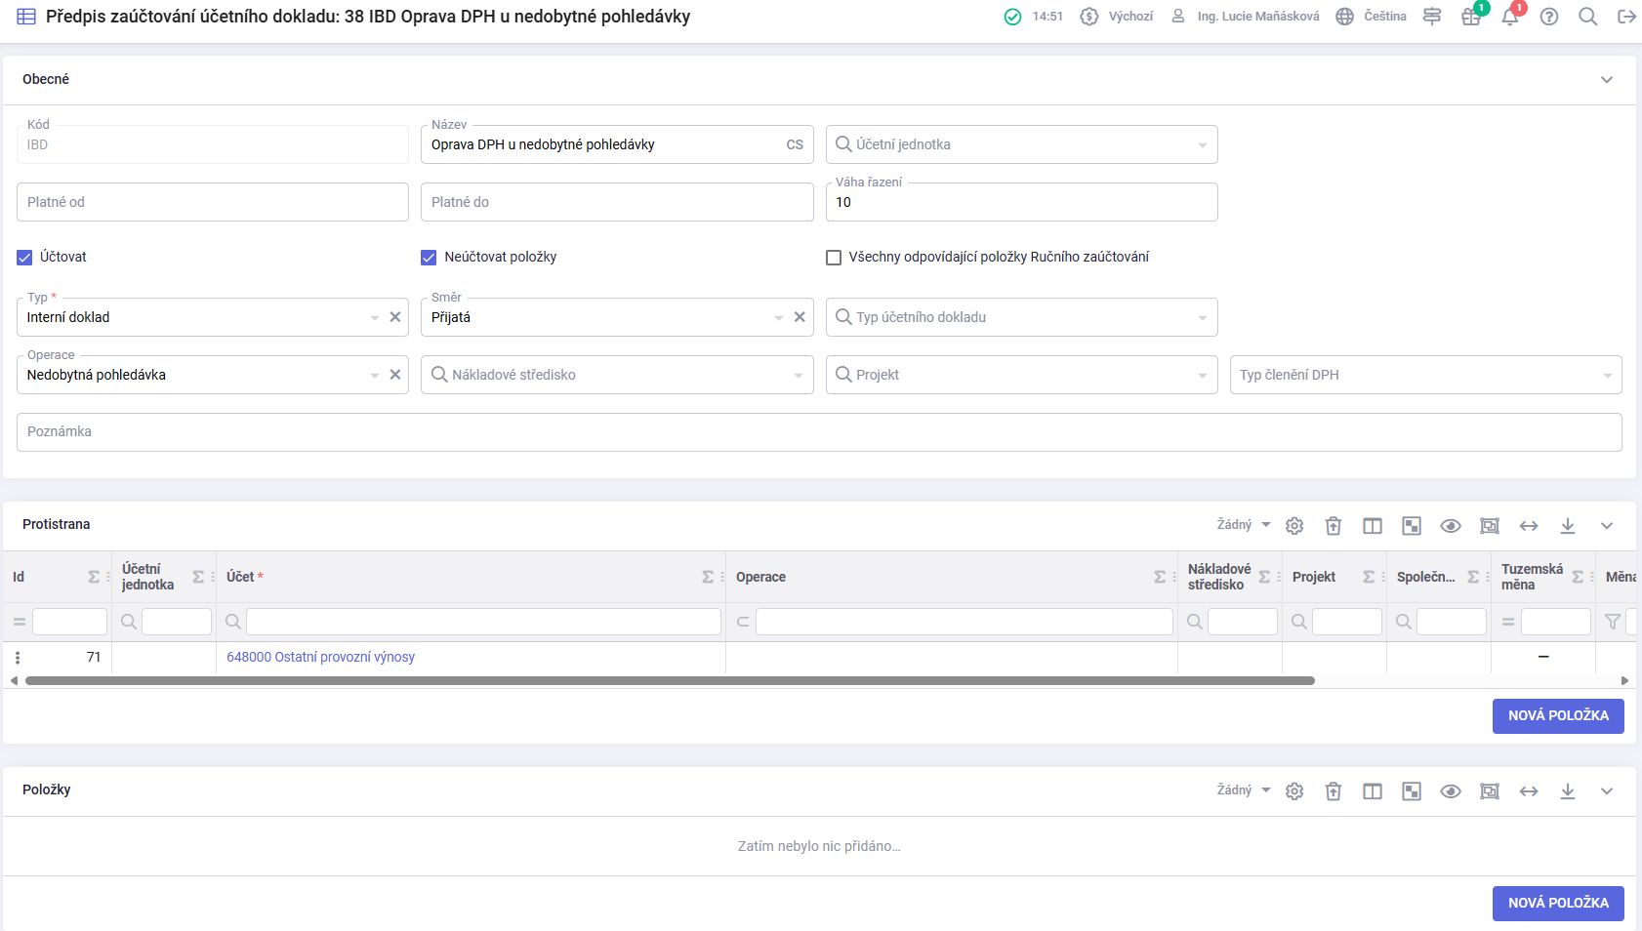1642x931 pixels.
Task: Click the gift box news icon
Action: coord(1471,17)
